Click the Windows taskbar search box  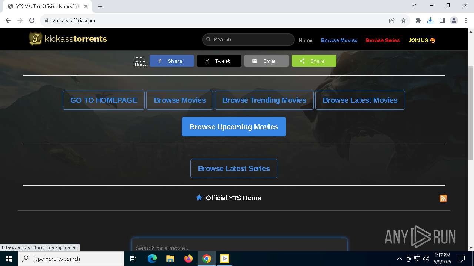71,259
